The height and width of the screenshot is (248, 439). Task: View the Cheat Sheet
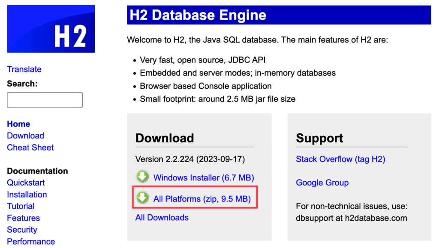(30, 148)
